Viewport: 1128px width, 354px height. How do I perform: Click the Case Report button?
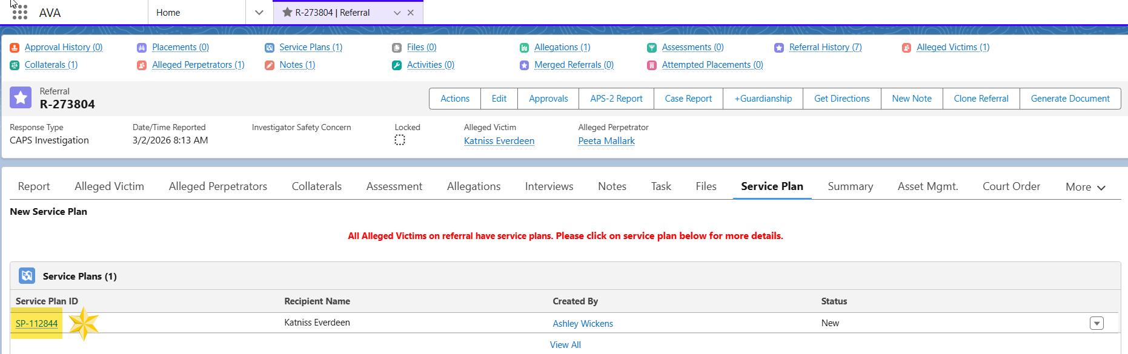pyautogui.click(x=689, y=99)
